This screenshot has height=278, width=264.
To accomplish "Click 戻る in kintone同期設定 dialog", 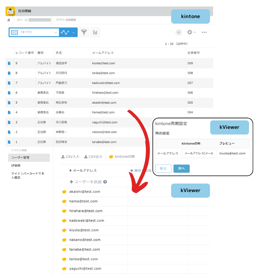I will pos(163,169).
